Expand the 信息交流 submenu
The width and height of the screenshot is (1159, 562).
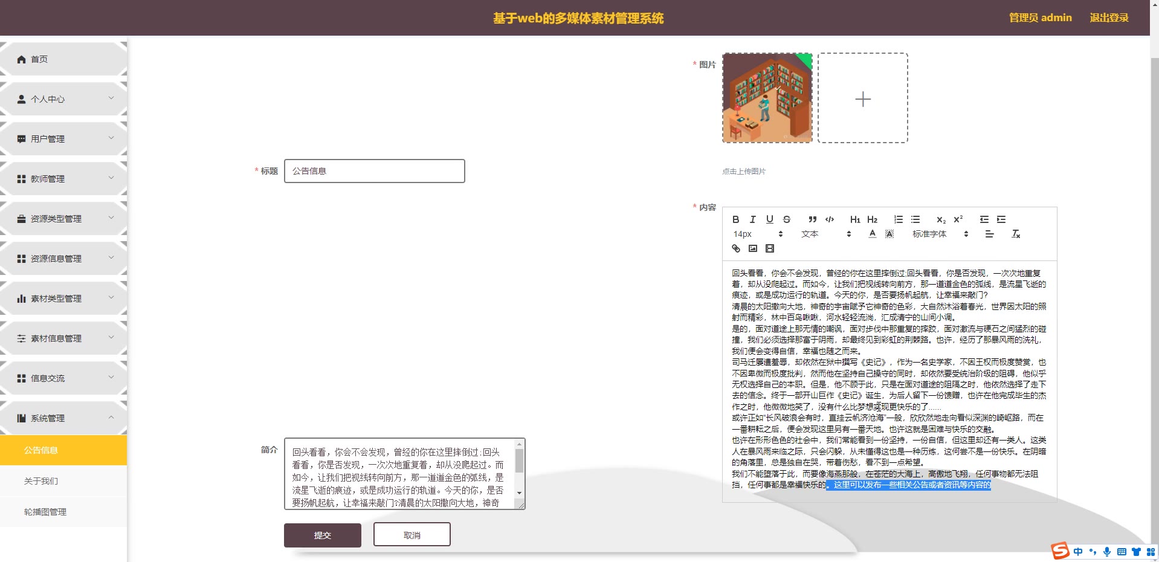(x=111, y=378)
